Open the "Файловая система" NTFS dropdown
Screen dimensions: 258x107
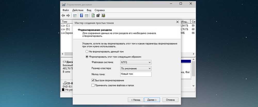click(135, 62)
